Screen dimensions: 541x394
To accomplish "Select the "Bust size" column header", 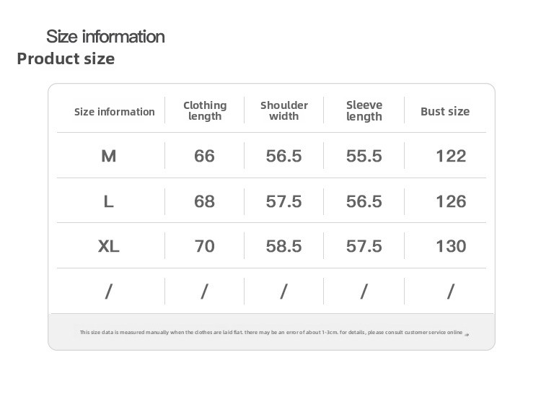I will (x=445, y=111).
